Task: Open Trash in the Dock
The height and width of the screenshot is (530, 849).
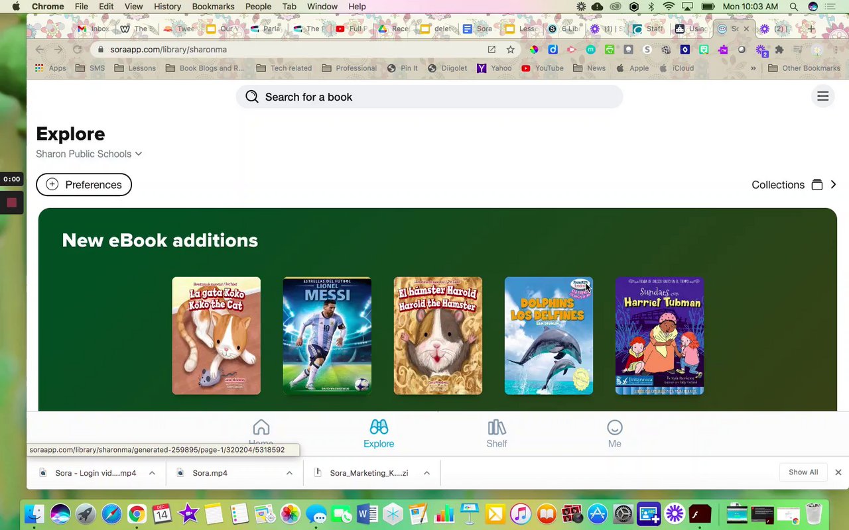Action: (814, 513)
